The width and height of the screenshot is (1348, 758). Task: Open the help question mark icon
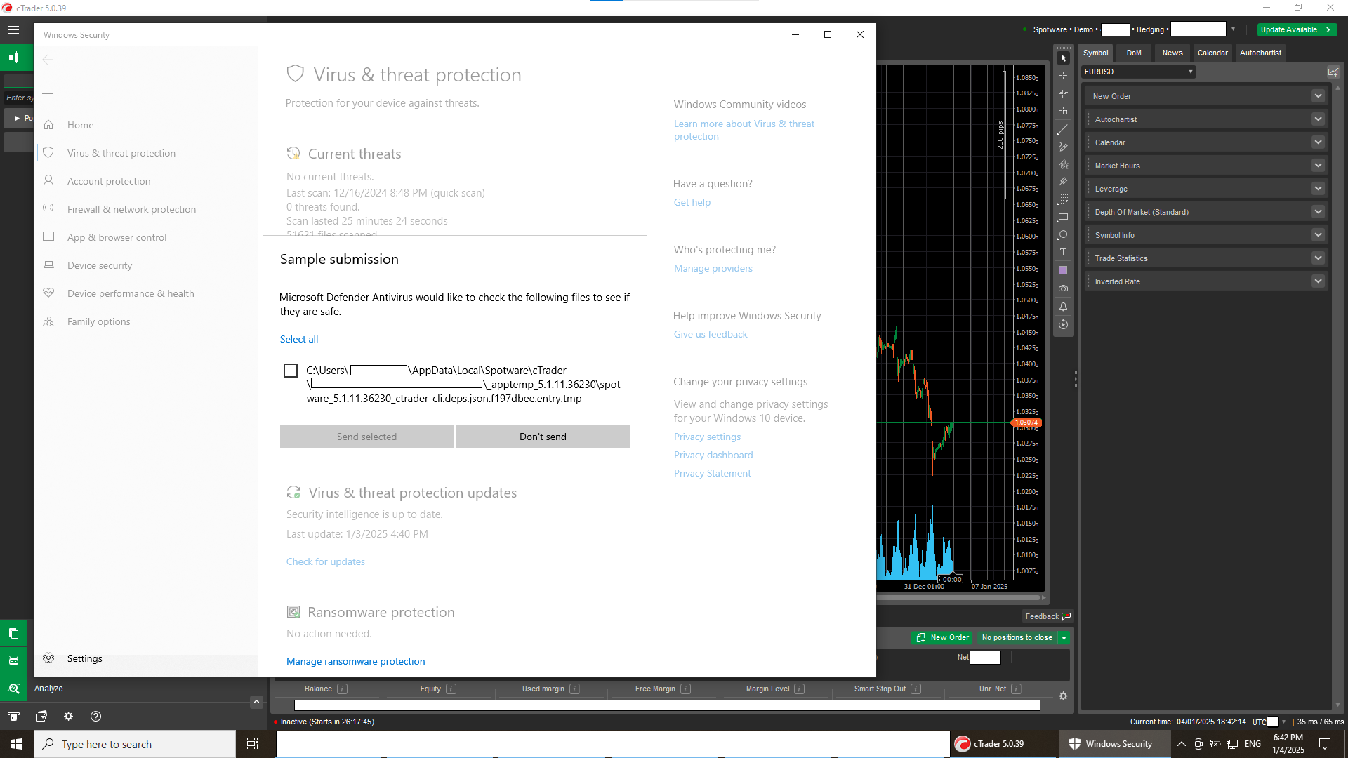(x=95, y=716)
